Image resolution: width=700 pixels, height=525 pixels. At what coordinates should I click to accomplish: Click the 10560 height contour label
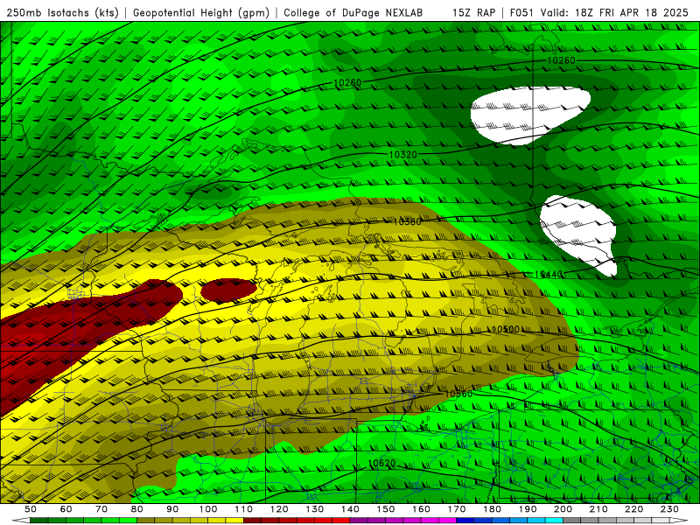tap(458, 394)
